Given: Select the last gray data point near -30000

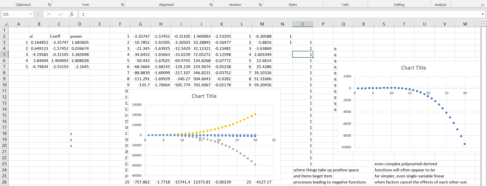Looking at the screenshot, I should pyautogui.click(x=255, y=164).
